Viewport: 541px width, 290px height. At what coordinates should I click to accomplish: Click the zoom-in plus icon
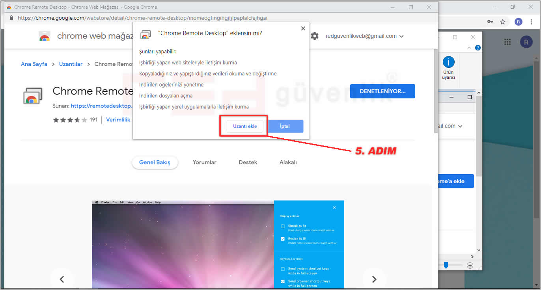pos(470,266)
